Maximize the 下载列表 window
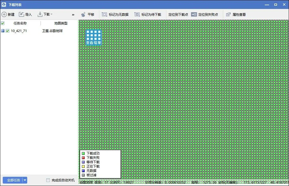This screenshot has height=186, width=289. (x=276, y=5)
